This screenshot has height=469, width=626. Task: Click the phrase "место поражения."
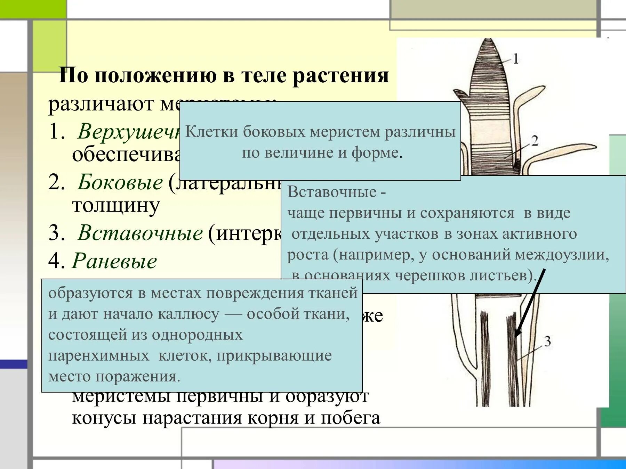pos(114,377)
